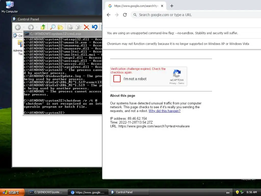Click Move To icon in Control Panel
Image resolution: width=261 pixels, height=196 pixels.
(70, 27)
